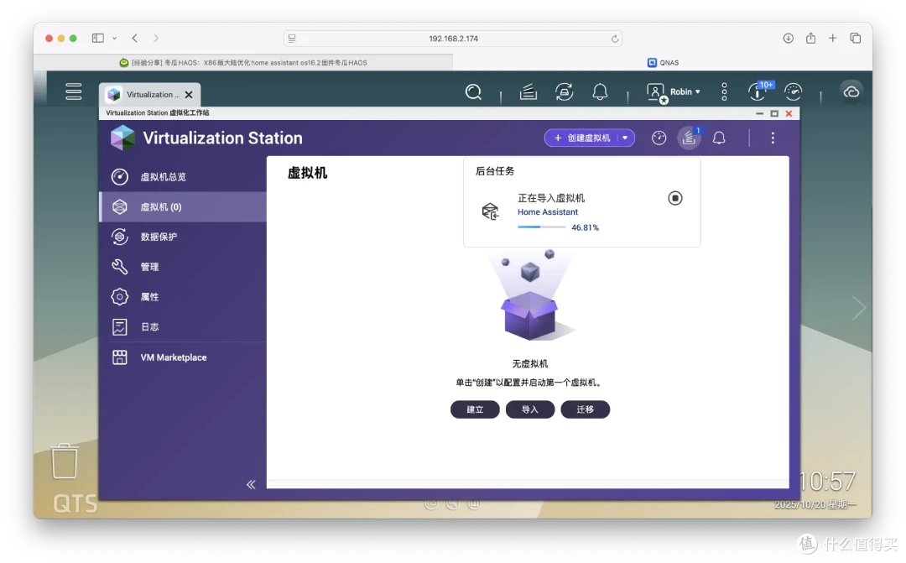
Task: Click the 后台任务 panel heading
Action: click(495, 171)
